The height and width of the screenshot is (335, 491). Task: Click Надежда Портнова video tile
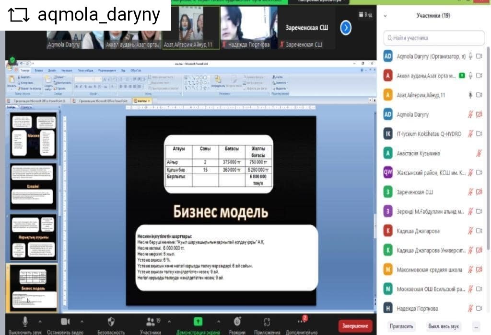249,27
